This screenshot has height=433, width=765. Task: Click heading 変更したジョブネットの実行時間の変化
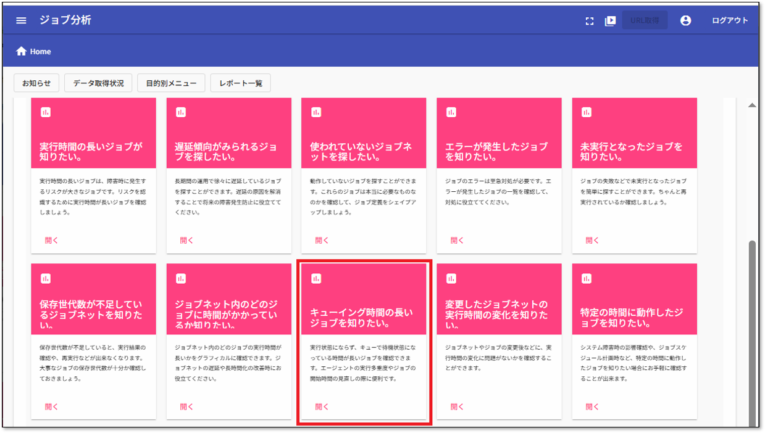tap(496, 315)
